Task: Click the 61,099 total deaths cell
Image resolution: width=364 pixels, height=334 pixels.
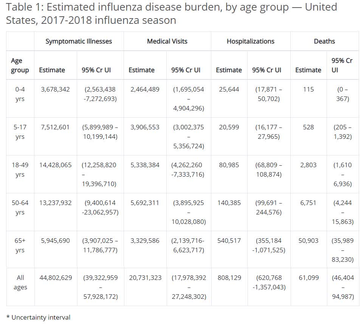Action: pos(308,278)
